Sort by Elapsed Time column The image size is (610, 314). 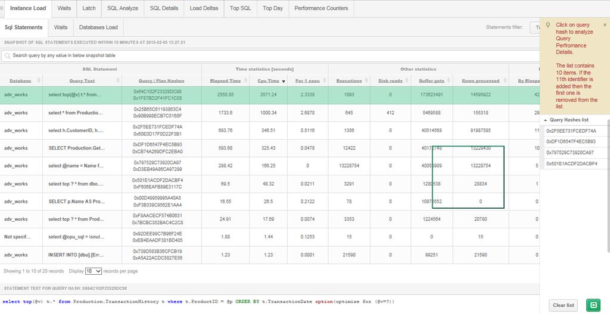click(x=225, y=81)
